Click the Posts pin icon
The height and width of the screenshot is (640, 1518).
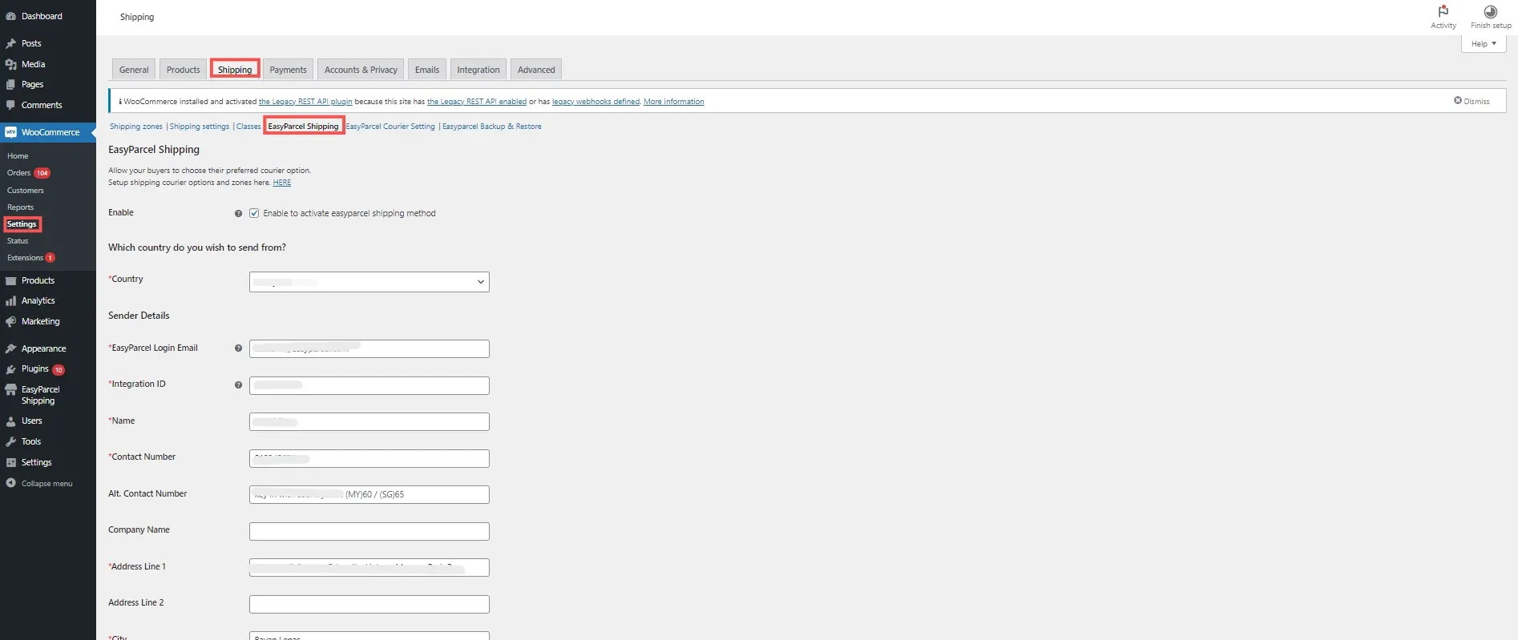click(x=10, y=43)
